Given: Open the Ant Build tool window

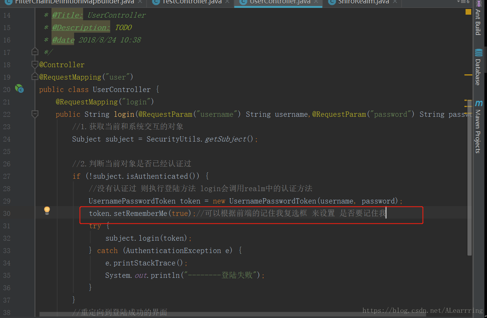Looking at the screenshot, I should pyautogui.click(x=478, y=18).
